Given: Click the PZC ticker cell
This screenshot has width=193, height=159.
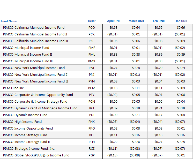Looking at the screenshot, I should [x=92, y=41].
